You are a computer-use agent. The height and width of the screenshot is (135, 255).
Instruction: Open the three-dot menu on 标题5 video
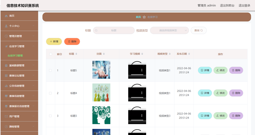pyautogui.click(x=142, y=70)
